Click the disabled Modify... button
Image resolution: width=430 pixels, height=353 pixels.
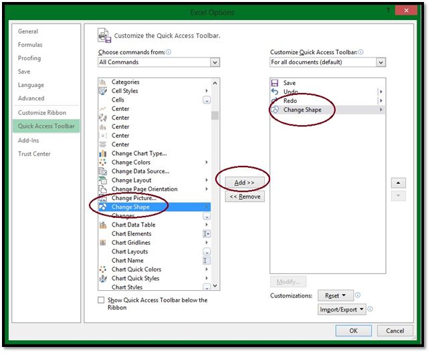click(288, 281)
